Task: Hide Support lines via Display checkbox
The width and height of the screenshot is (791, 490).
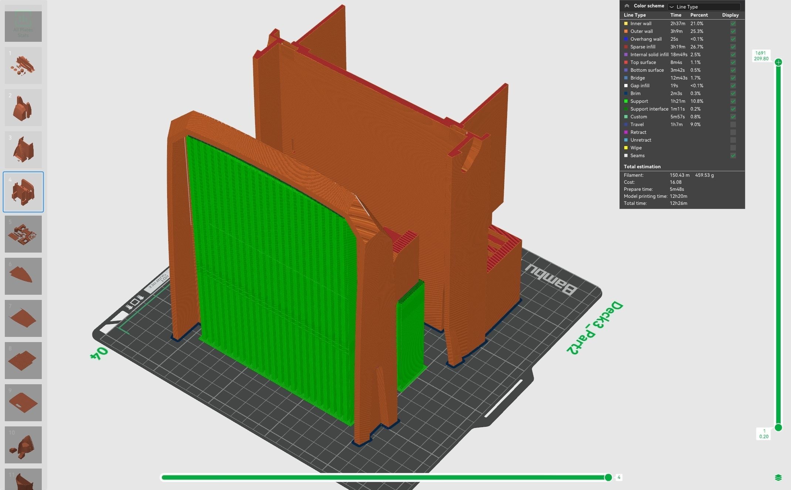Action: coord(733,101)
